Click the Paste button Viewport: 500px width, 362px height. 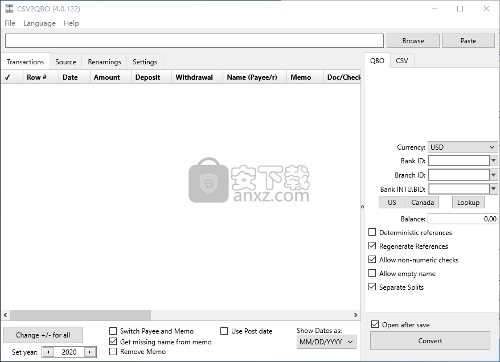click(468, 41)
